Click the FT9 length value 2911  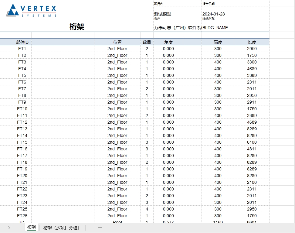pos(252,102)
